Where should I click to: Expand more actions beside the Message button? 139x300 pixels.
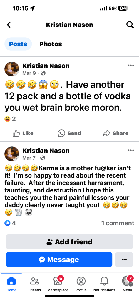(124, 260)
